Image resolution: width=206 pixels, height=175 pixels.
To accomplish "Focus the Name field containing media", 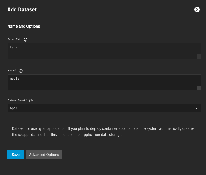I will (x=104, y=82).
